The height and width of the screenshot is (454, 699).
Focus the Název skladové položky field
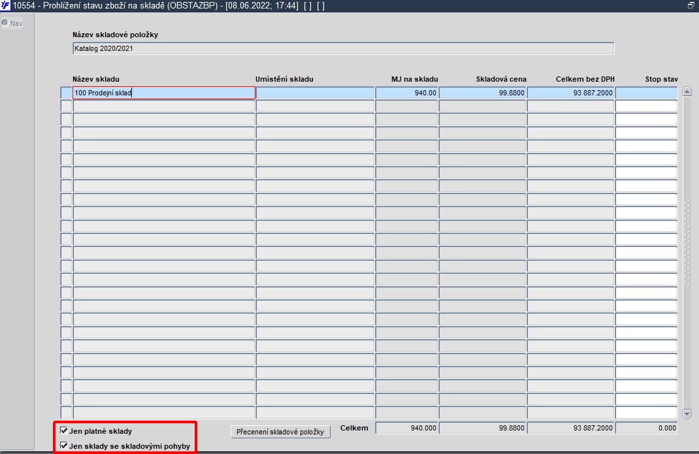343,48
